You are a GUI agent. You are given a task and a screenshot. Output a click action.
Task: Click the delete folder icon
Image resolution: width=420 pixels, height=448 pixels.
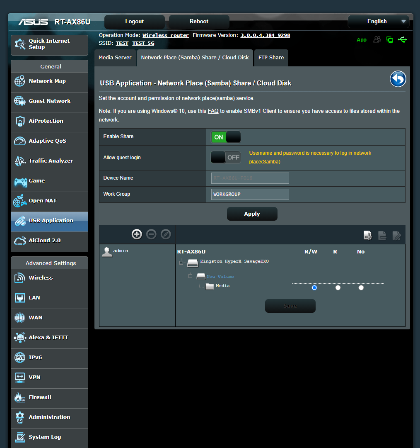[382, 236]
